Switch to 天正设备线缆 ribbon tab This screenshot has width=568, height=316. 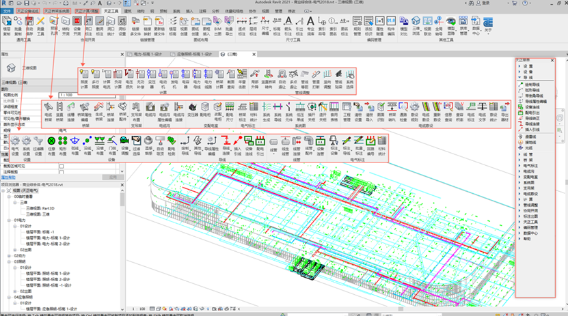tap(28, 11)
